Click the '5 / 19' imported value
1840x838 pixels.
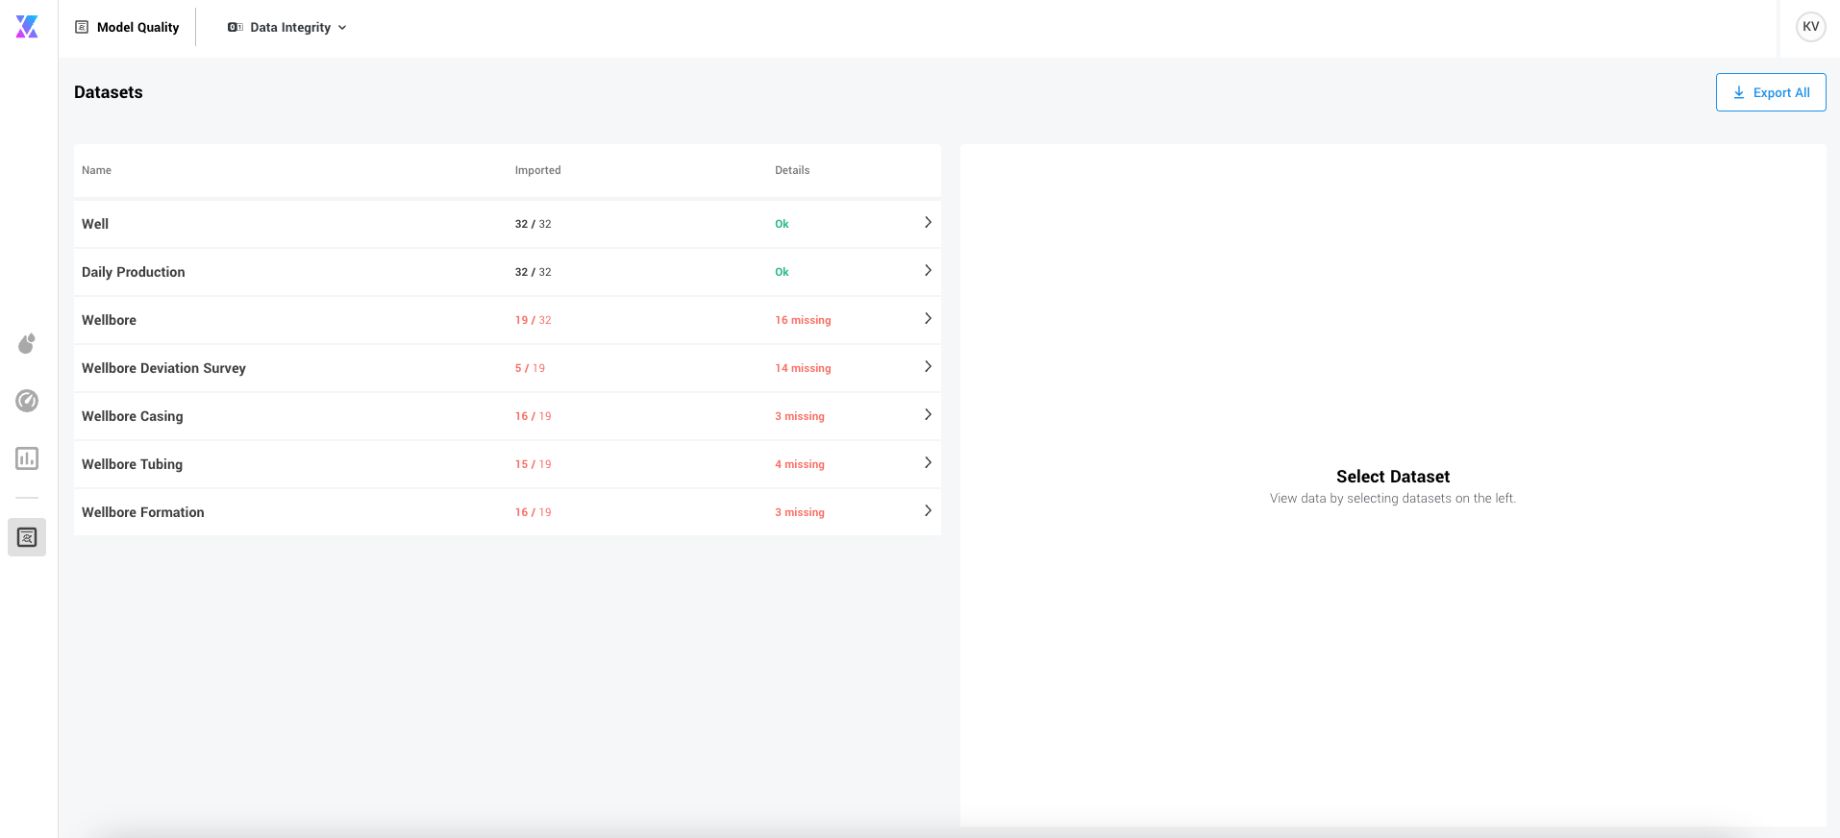[530, 368]
